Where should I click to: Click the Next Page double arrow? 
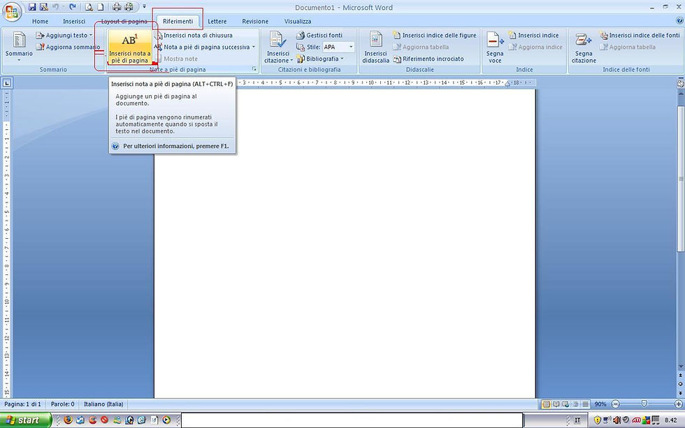pos(681,392)
